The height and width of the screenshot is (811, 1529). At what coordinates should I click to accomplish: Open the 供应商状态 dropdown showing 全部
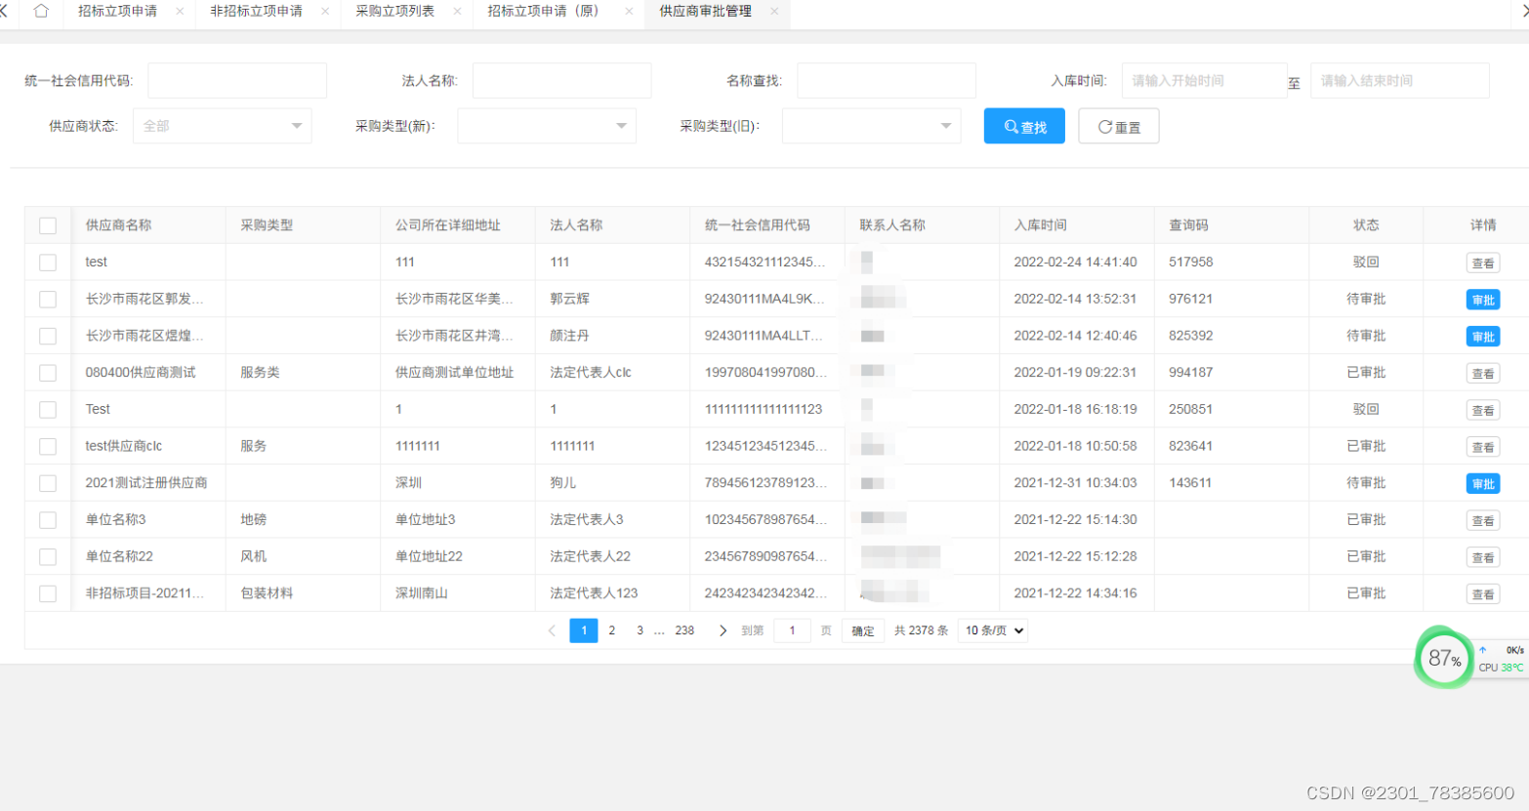(222, 125)
